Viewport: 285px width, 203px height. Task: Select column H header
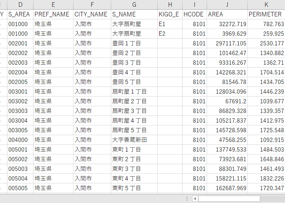(x=170, y=5)
